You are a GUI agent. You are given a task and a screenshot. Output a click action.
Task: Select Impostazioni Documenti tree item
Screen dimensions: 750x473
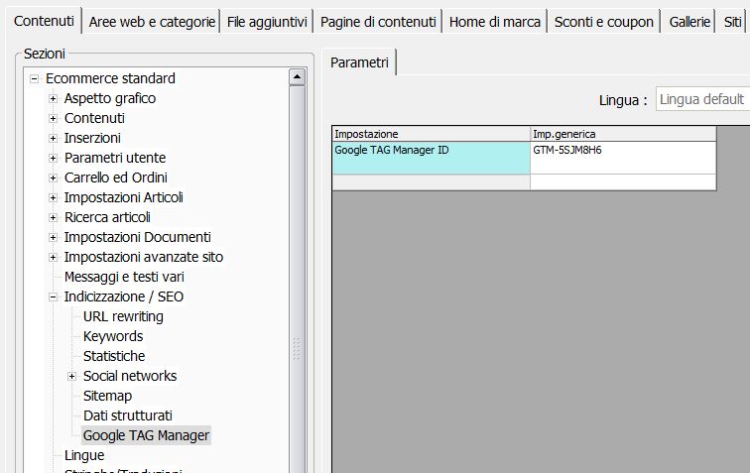pos(137,237)
